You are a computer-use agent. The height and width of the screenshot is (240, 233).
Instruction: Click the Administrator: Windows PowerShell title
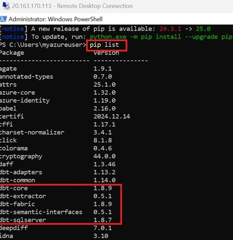(x=56, y=19)
